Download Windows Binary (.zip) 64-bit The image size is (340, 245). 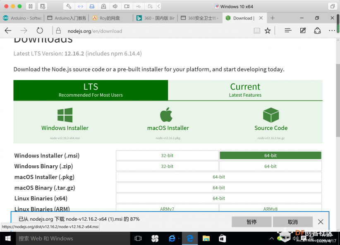click(x=271, y=166)
